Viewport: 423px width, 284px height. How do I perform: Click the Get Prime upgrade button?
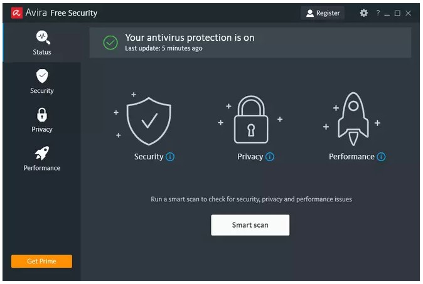41,261
